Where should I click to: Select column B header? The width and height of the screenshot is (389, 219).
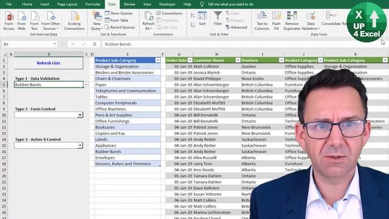click(x=49, y=54)
